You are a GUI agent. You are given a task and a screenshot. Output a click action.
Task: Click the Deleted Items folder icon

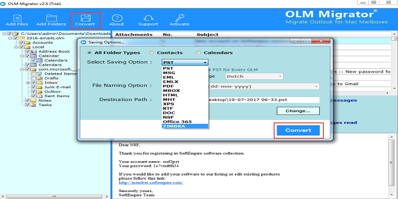[40, 74]
